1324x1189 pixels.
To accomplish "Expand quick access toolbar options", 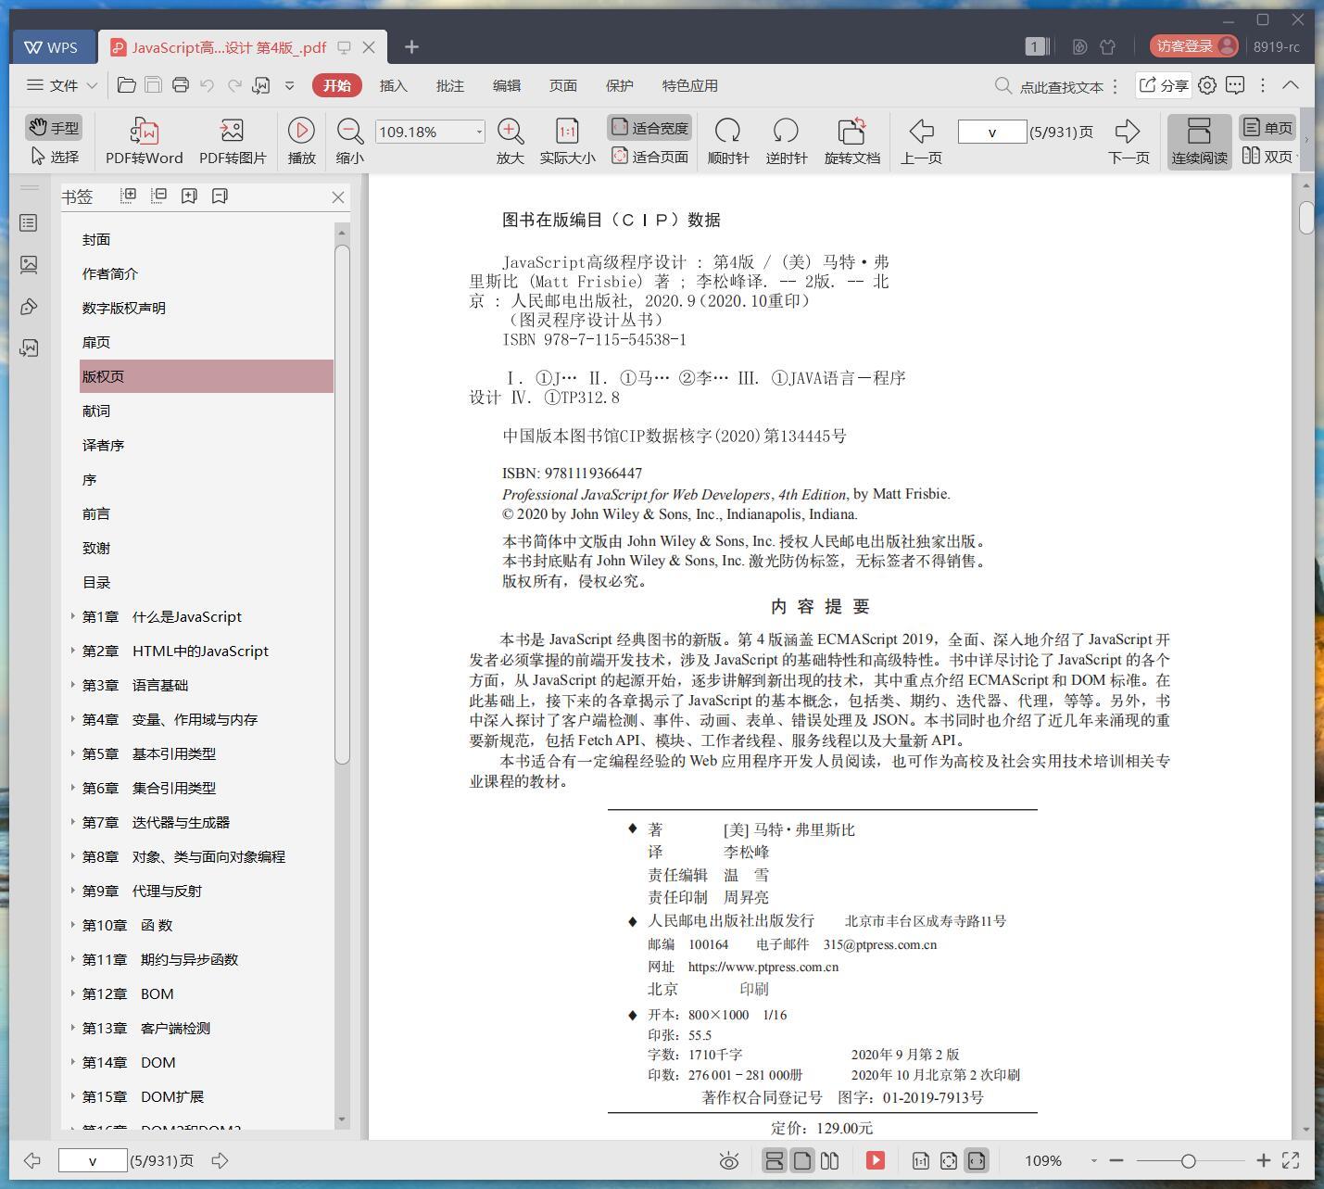I will 289,85.
